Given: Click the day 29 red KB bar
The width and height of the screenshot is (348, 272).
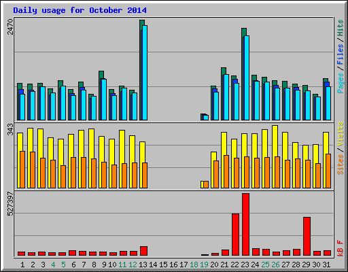Looking at the screenshot, I should [307, 237].
